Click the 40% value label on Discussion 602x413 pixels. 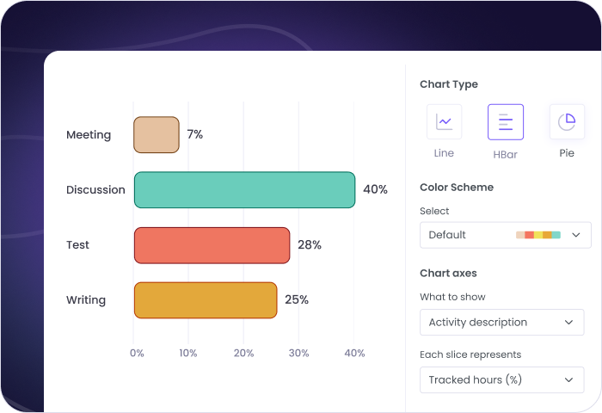375,190
